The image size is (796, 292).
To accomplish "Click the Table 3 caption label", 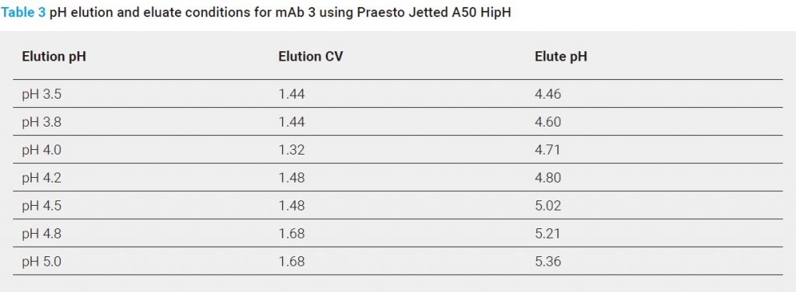I will click(x=23, y=12).
